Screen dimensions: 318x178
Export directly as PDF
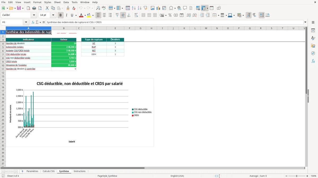[x=28, y=8]
